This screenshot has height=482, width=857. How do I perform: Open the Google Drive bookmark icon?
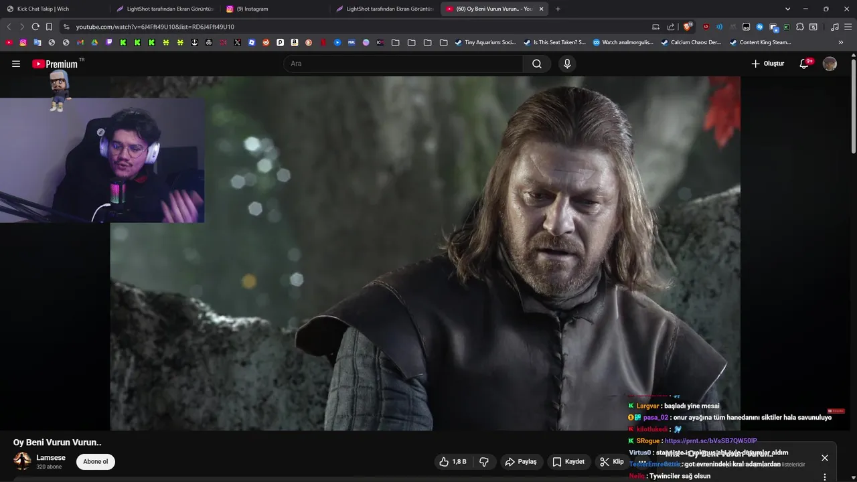(94, 42)
